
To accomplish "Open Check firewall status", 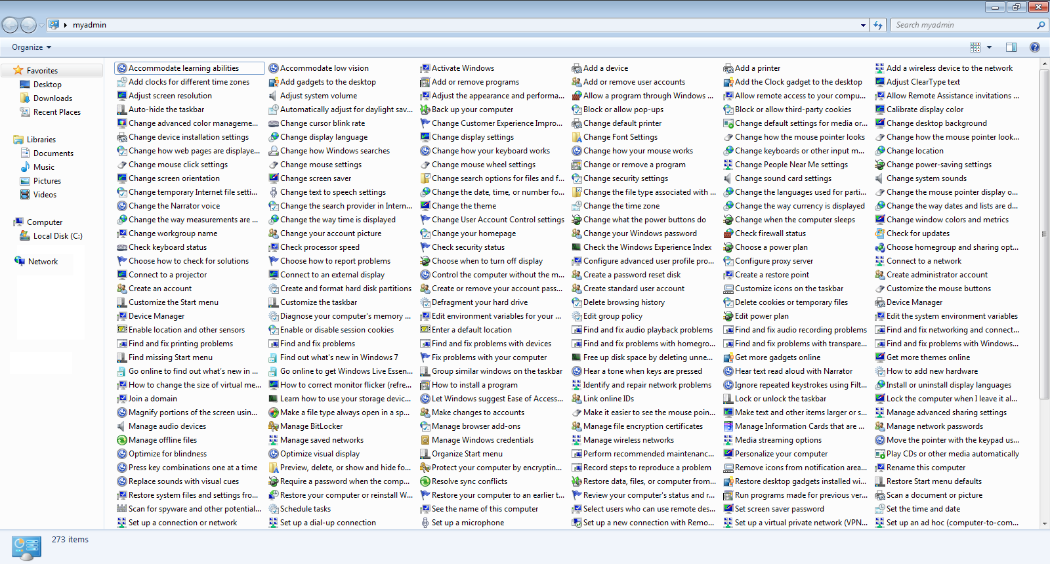I will 770,233.
